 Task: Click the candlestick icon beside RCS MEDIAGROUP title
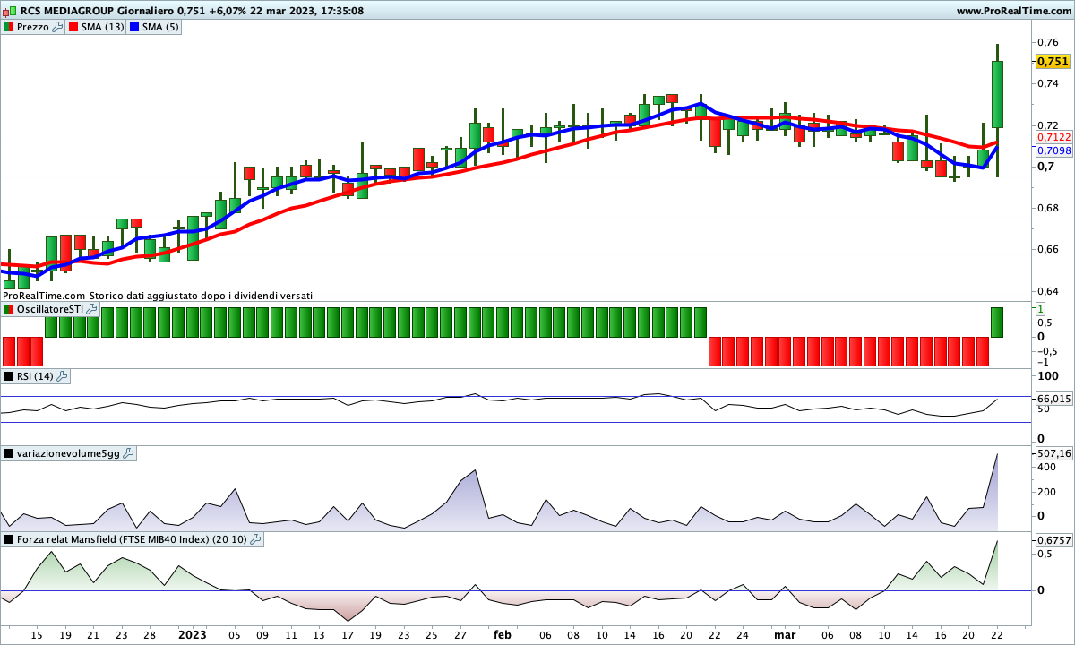8,11
